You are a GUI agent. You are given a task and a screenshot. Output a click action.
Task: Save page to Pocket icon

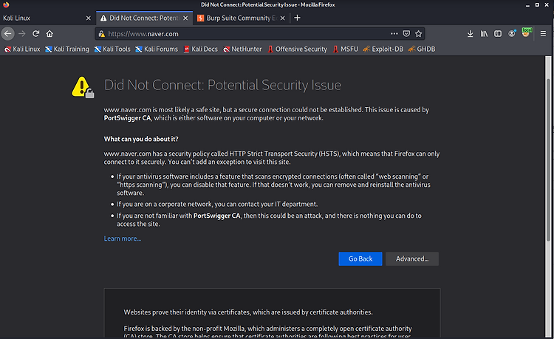coord(406,34)
